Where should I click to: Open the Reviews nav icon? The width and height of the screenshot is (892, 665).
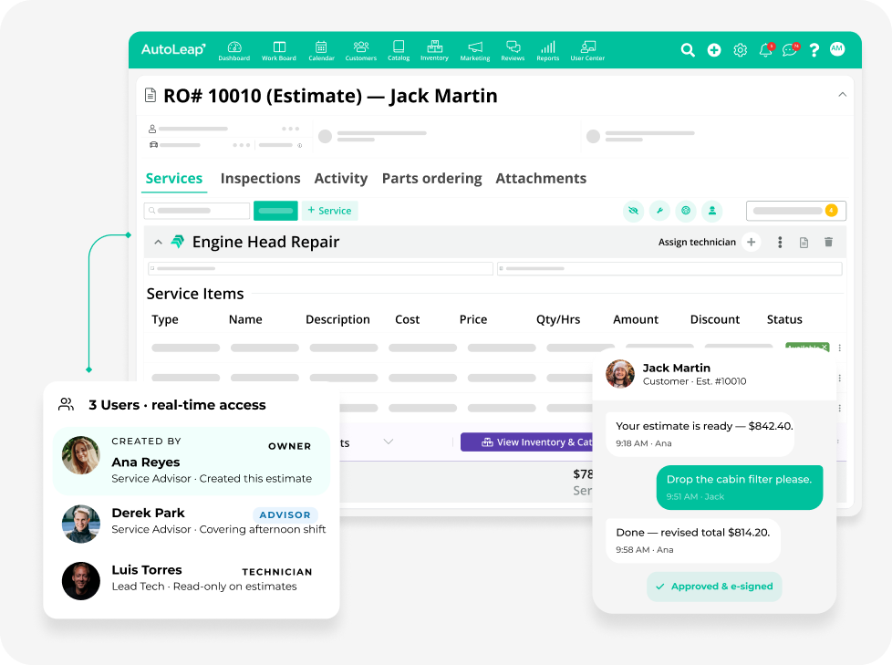(513, 50)
